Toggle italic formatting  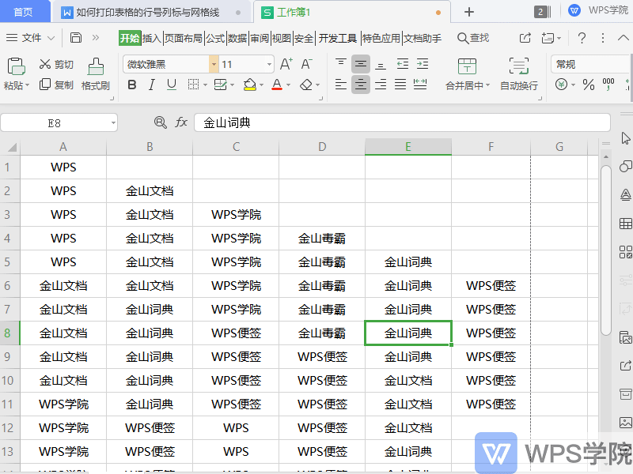tap(152, 85)
